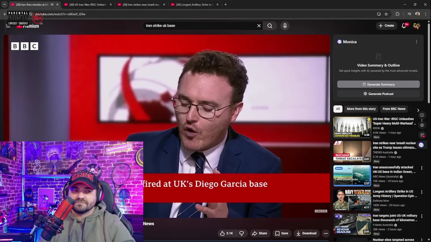The height and width of the screenshot is (242, 431).
Task: Switch to Iran strikes near Israeli tab
Action: tap(141, 4)
